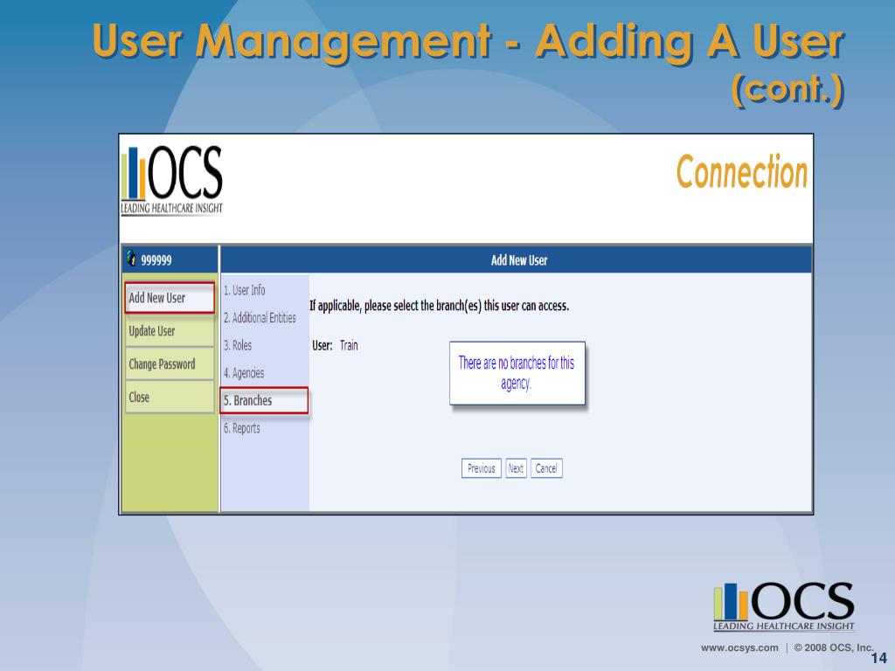Viewport: 895px width, 671px height.
Task: Select Change Password in the sidebar
Action: click(x=170, y=364)
